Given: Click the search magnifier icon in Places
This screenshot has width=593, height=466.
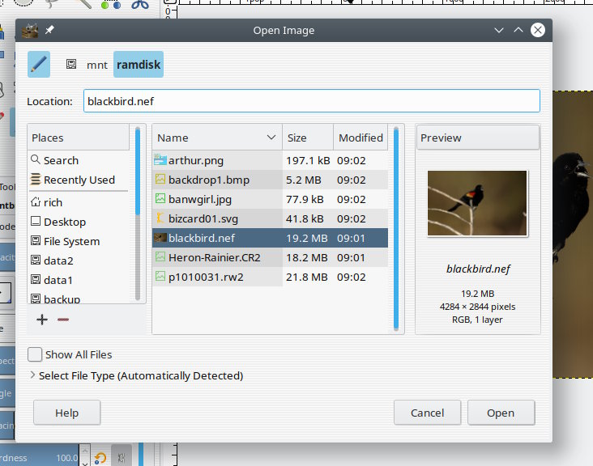Looking at the screenshot, I should click(x=35, y=159).
